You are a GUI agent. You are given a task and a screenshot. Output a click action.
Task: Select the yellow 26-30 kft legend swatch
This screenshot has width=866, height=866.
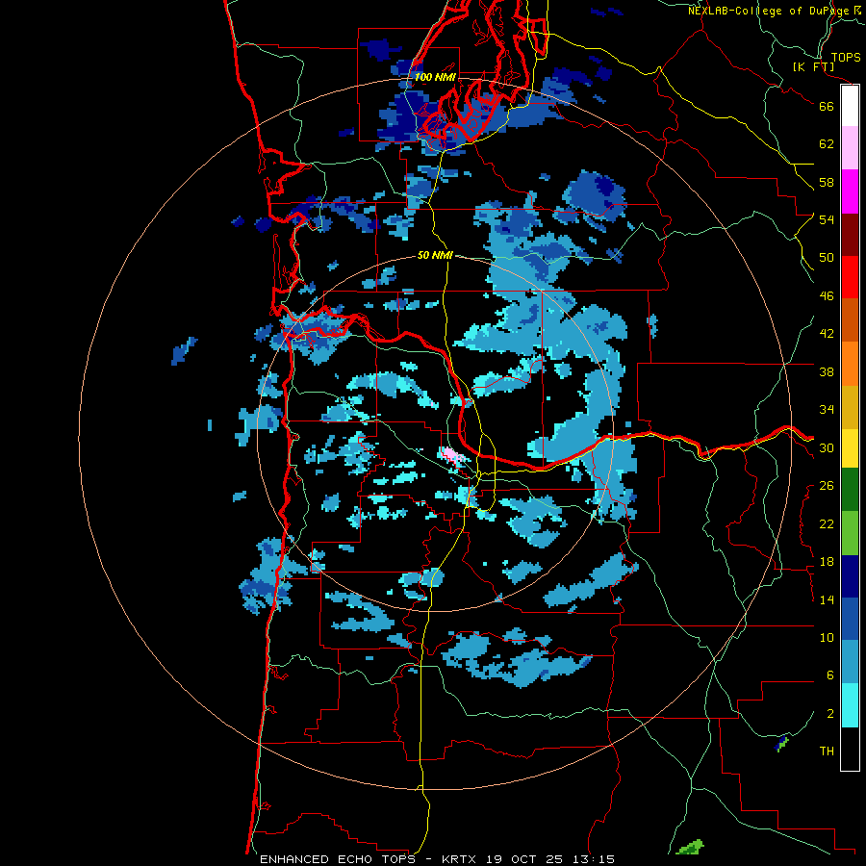[850, 448]
